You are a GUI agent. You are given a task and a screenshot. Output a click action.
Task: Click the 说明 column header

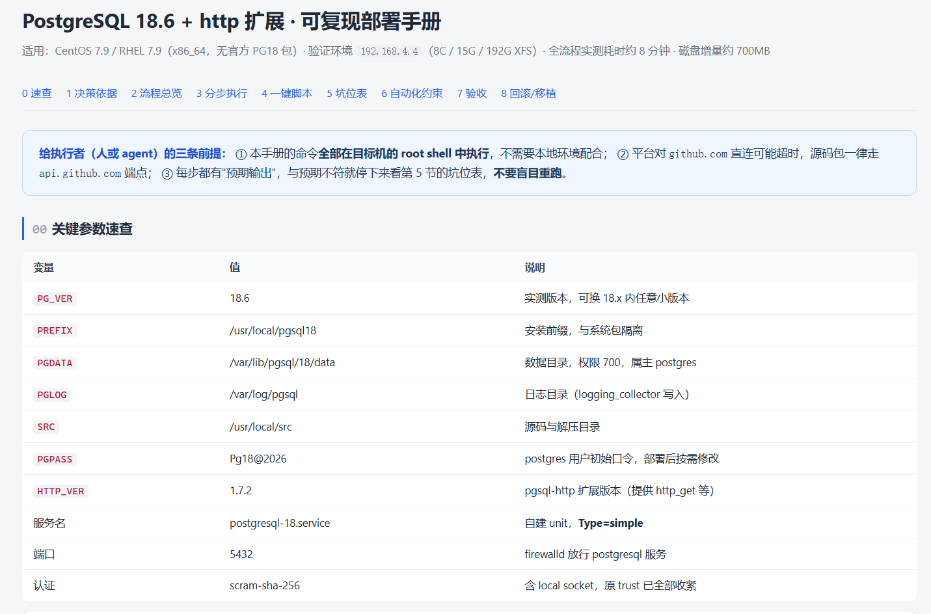pyautogui.click(x=535, y=267)
